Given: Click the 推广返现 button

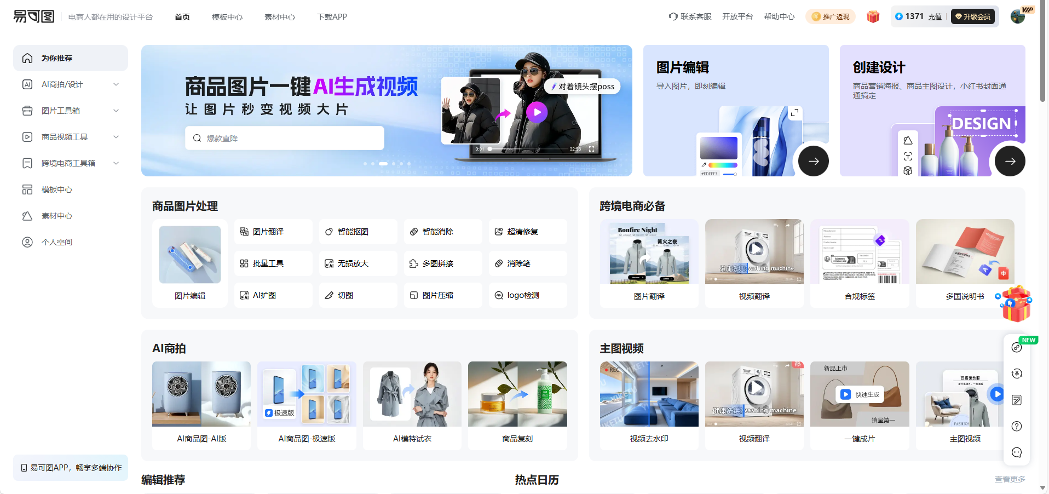Looking at the screenshot, I should [x=831, y=16].
